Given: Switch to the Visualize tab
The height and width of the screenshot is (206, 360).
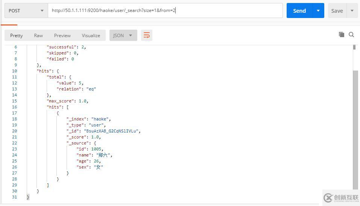Looking at the screenshot, I should click(91, 36).
